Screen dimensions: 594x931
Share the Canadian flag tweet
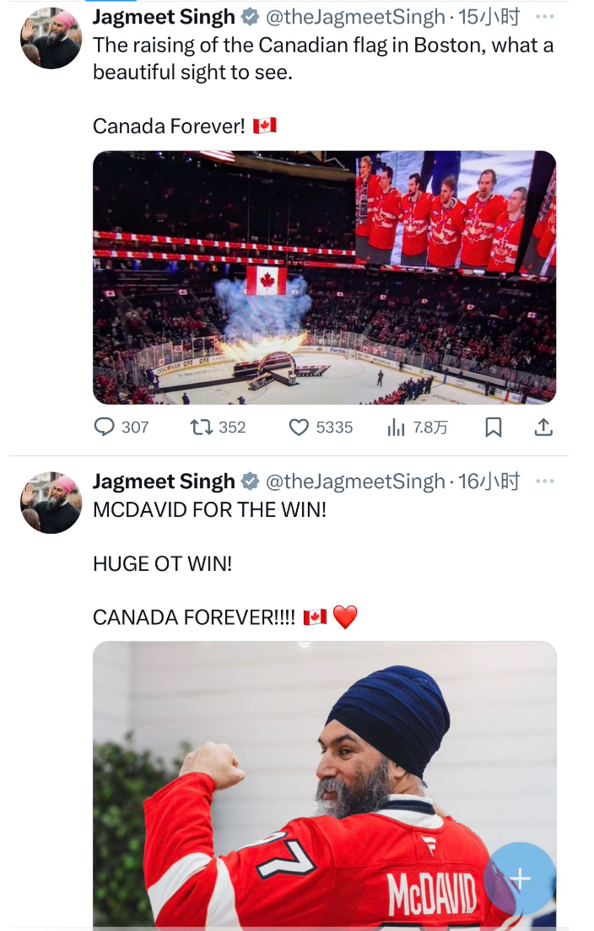point(544,428)
